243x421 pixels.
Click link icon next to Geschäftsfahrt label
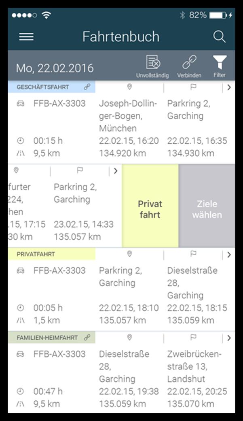87,87
